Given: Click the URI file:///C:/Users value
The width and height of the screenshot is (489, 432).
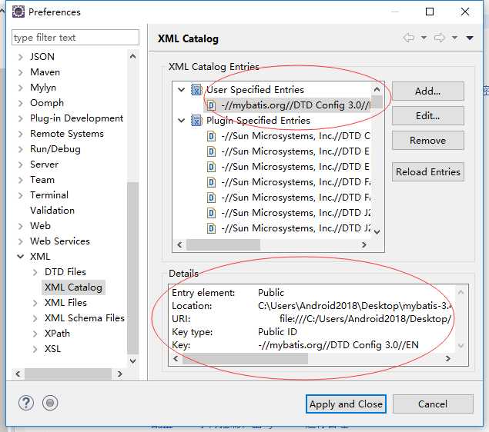Looking at the screenshot, I should 365,319.
